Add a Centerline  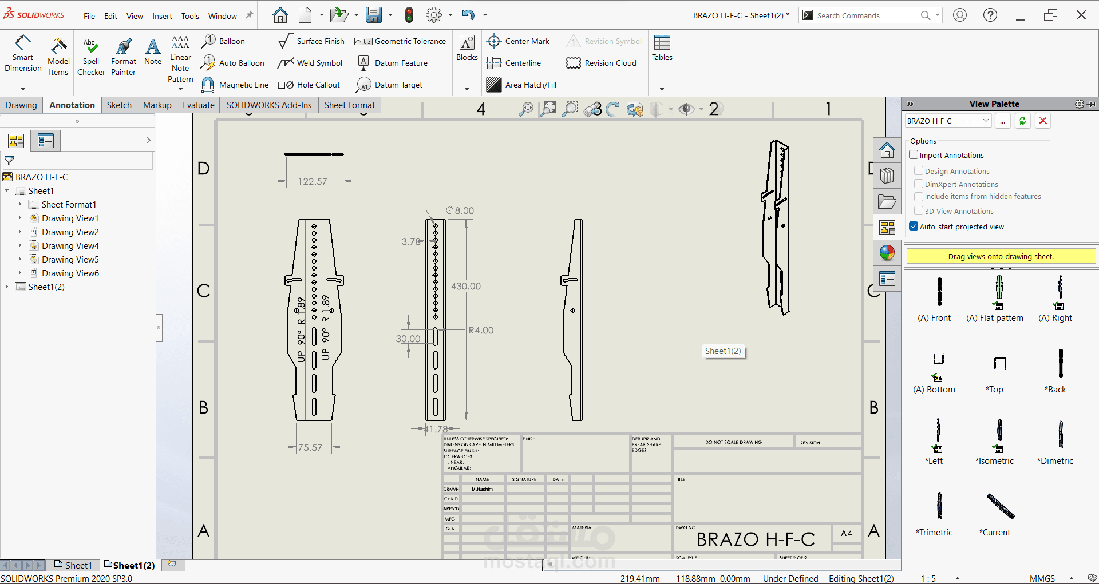pos(513,63)
